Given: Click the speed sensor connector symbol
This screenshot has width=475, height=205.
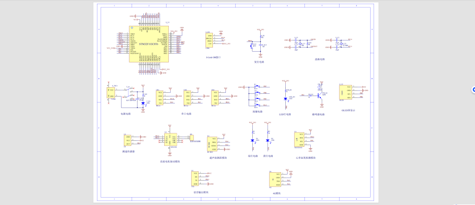Looking at the screenshot, I should tap(128, 140).
